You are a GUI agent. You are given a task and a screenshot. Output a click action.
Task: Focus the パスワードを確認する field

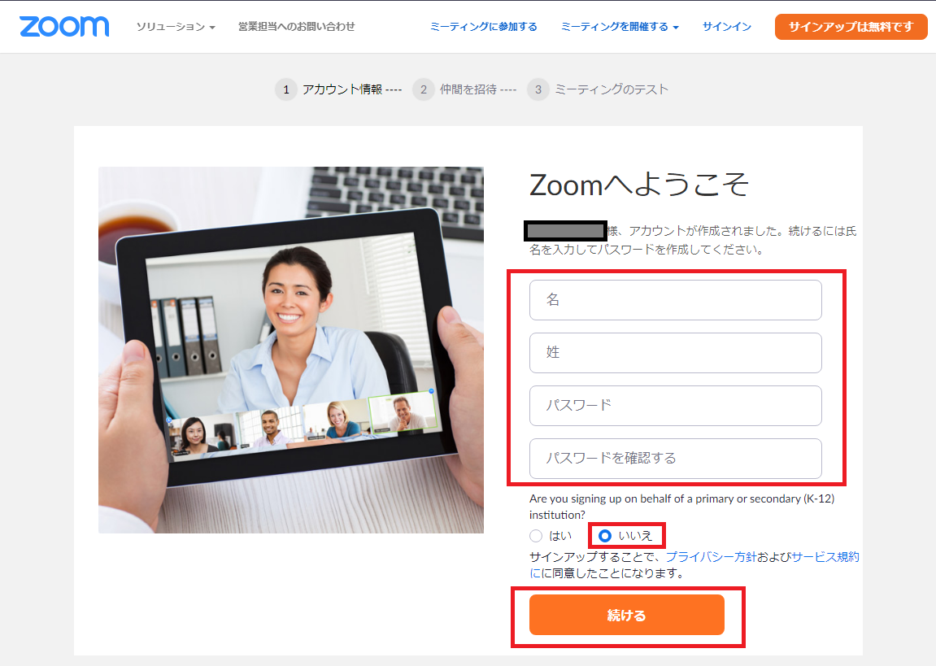(x=675, y=459)
